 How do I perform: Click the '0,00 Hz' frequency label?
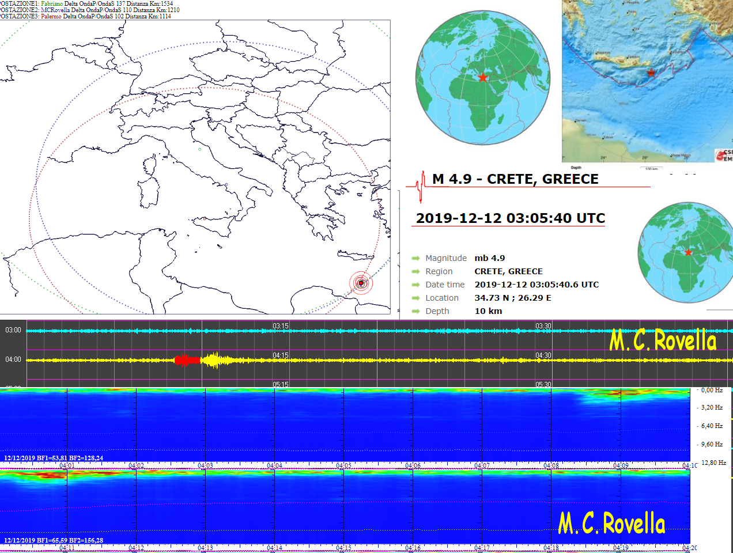[712, 390]
